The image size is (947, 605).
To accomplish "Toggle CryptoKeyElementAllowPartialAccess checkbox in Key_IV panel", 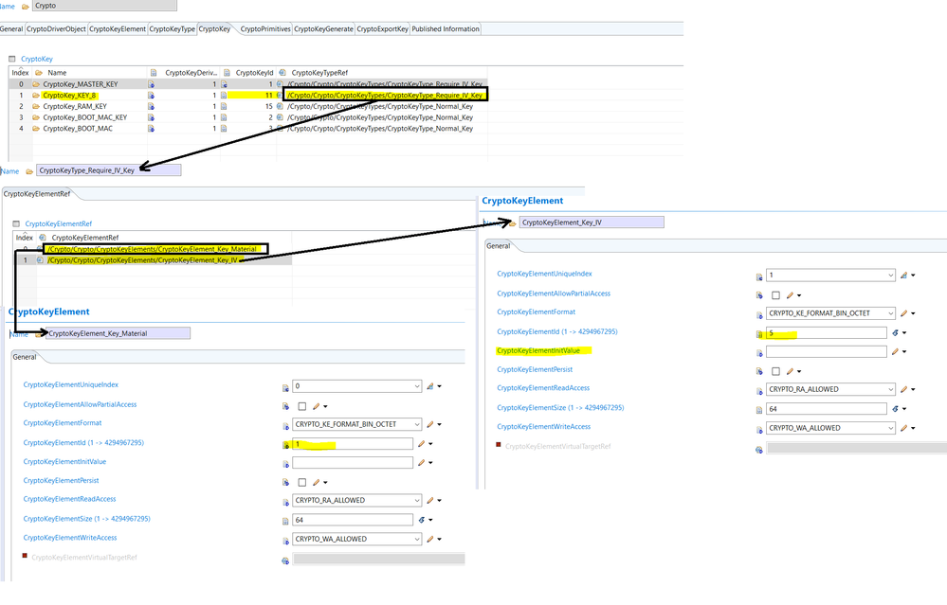I will tap(775, 295).
